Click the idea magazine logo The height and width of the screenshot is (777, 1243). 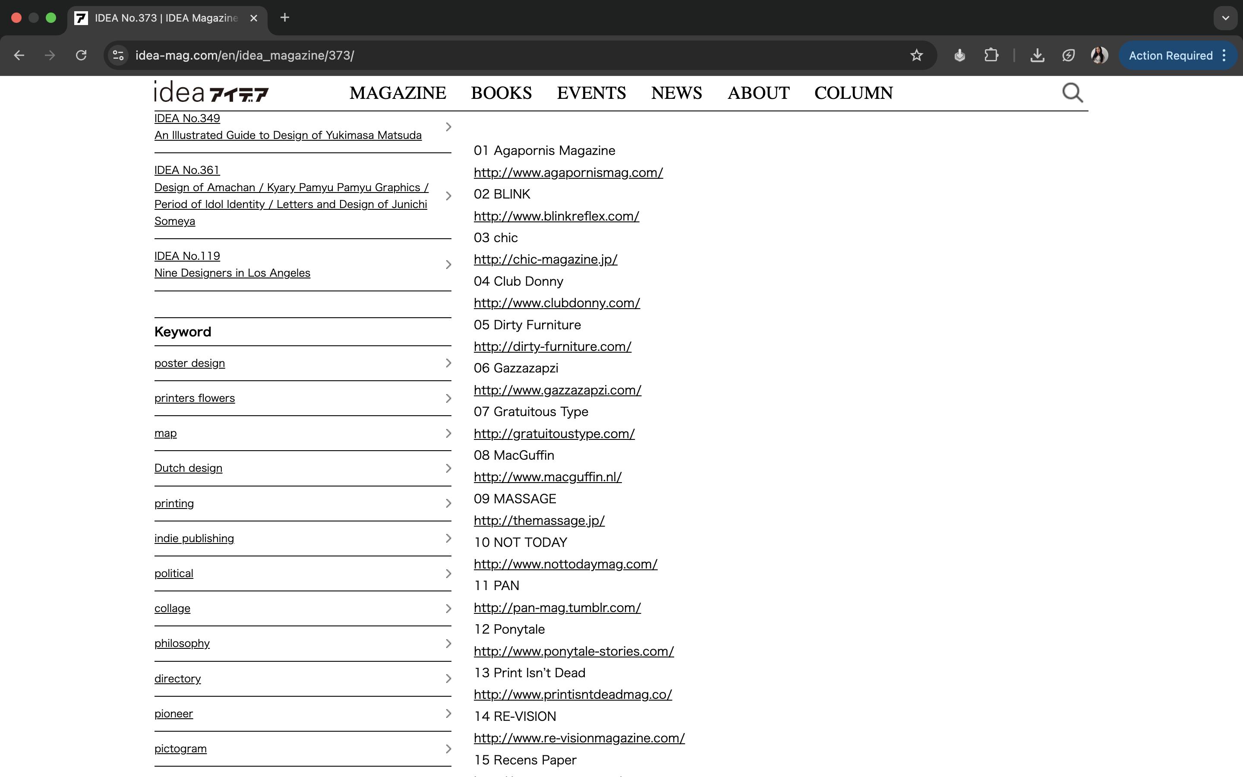click(x=211, y=93)
